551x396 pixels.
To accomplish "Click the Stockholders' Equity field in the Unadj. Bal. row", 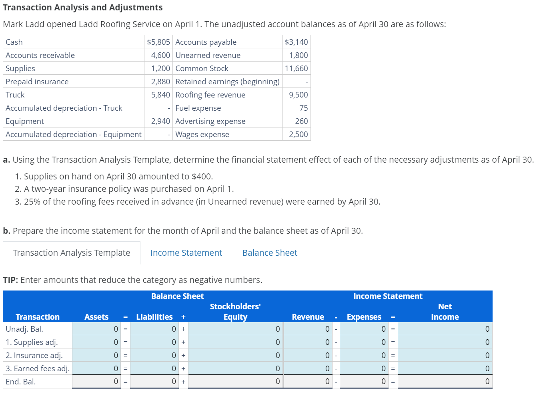I will click(x=235, y=328).
